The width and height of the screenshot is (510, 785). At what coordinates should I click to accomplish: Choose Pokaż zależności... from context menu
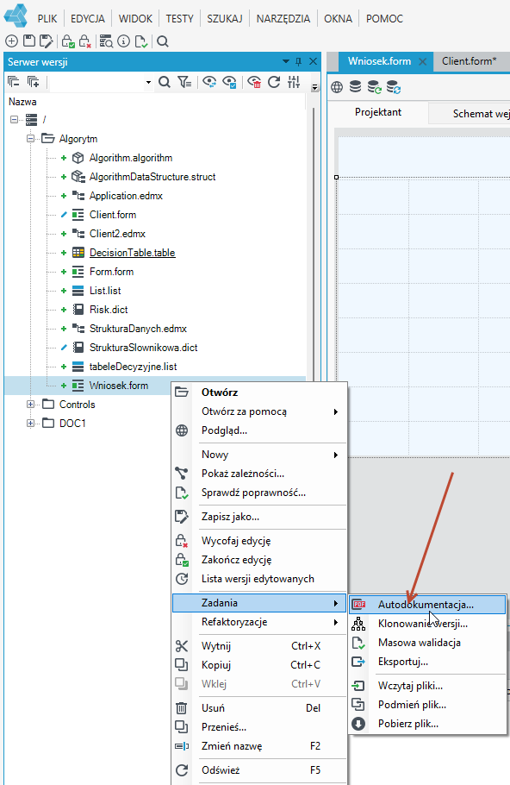coord(259,474)
